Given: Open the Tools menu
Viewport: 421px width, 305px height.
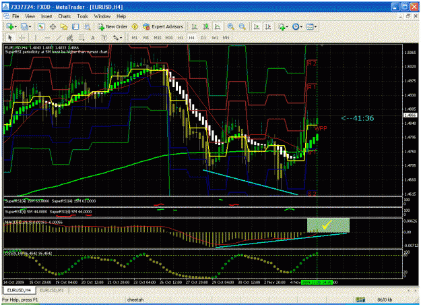Looking at the screenshot, I should coord(82,16).
